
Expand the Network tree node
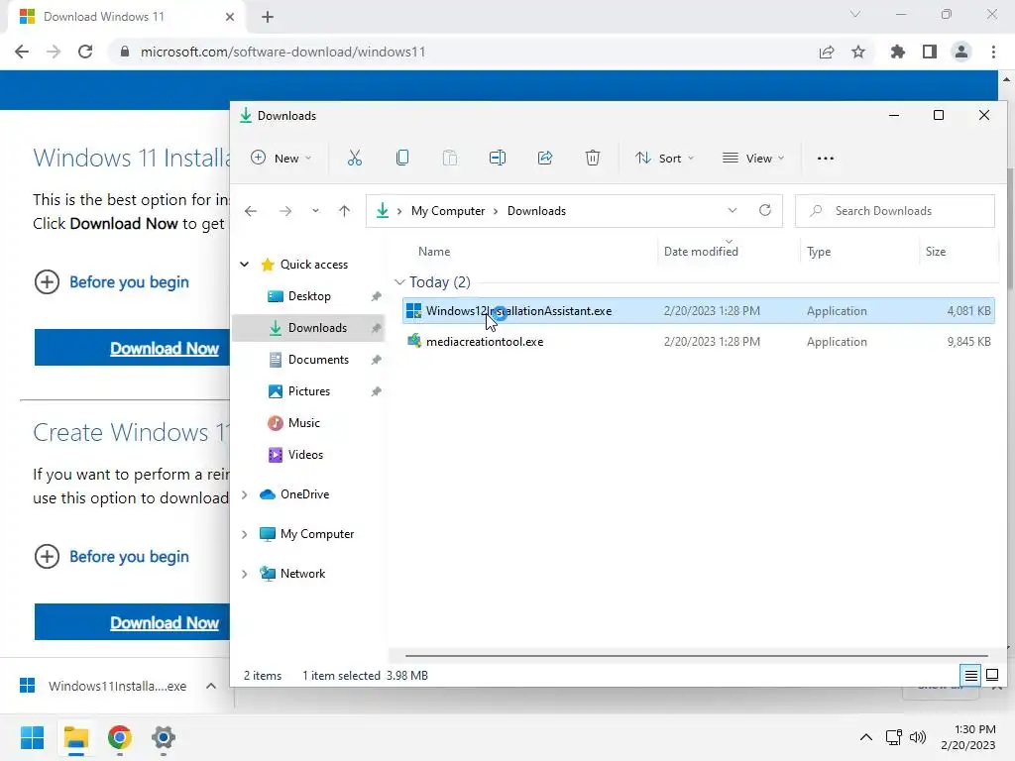click(244, 574)
